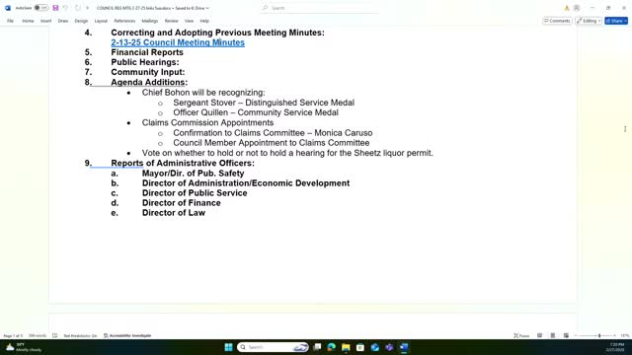This screenshot has height=355, width=632.
Task: Switch to the Layout ribbon tab
Action: [101, 21]
